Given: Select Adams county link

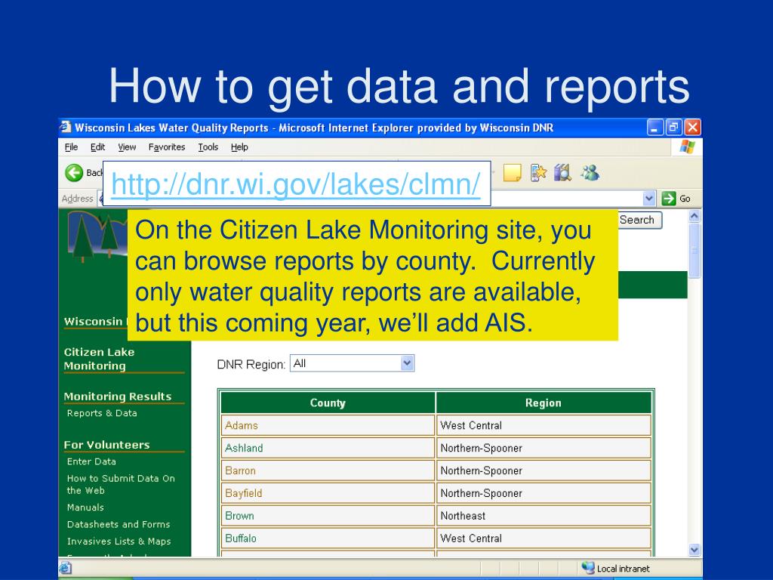Looking at the screenshot, I should click(241, 425).
